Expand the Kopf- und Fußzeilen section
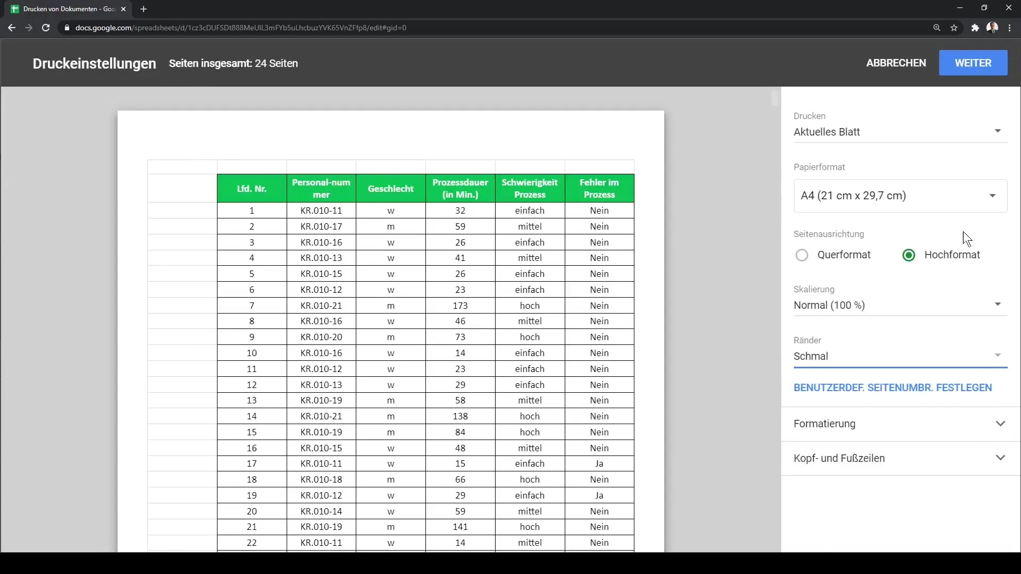The width and height of the screenshot is (1021, 574). point(900,458)
